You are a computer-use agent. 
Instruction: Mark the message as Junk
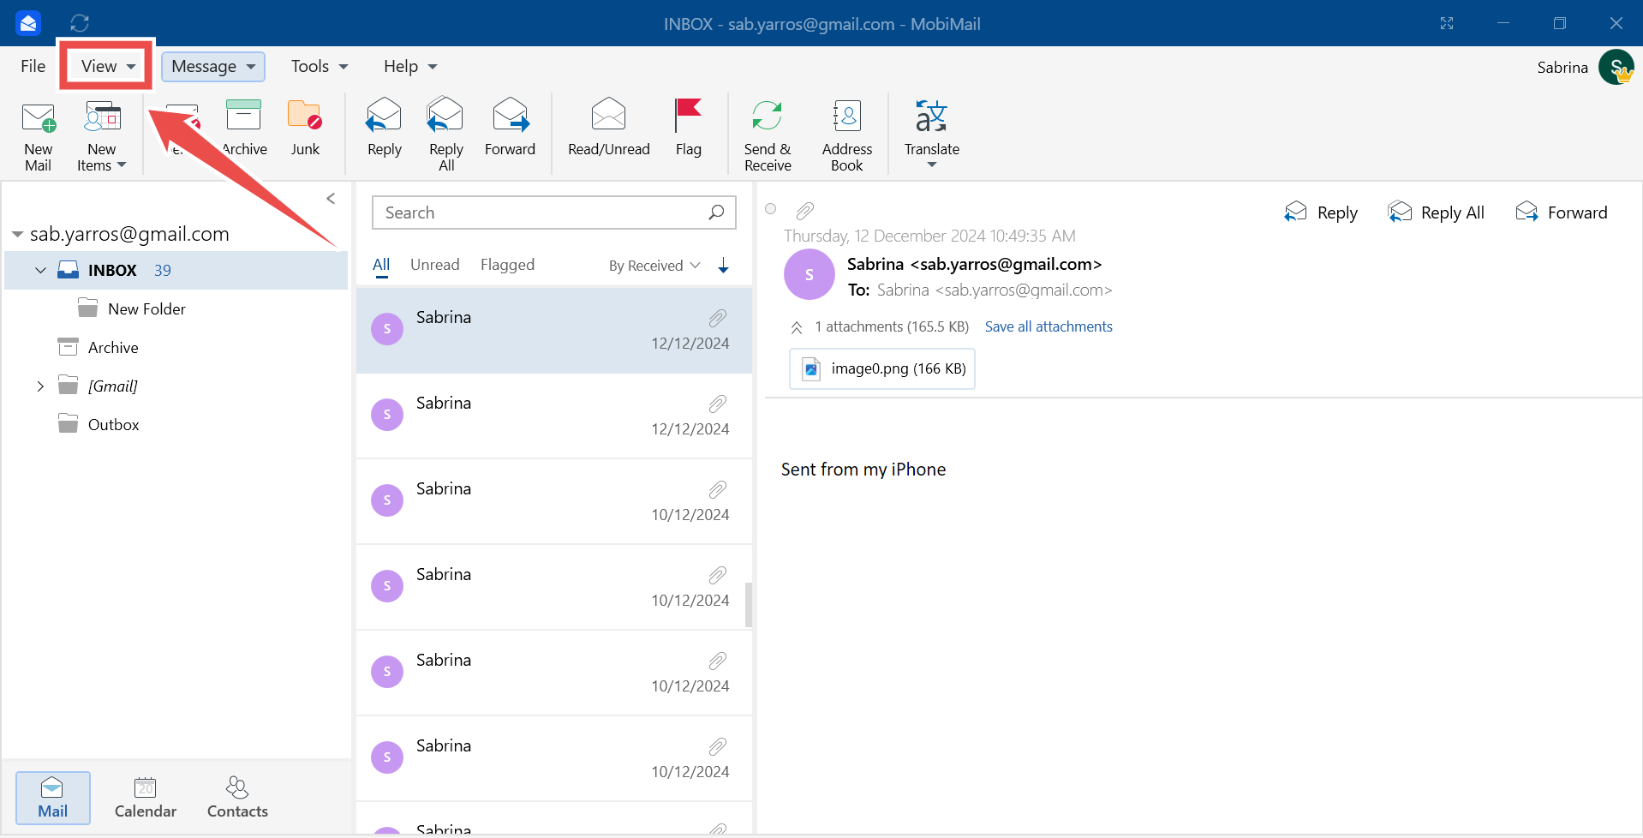305,129
